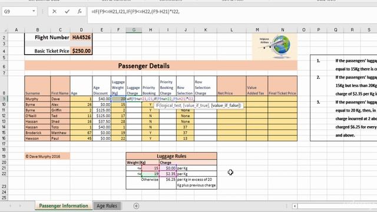Viewport: 377px width, 212px height.
Task: Select First Name cell Griffin
Action: 60,110
